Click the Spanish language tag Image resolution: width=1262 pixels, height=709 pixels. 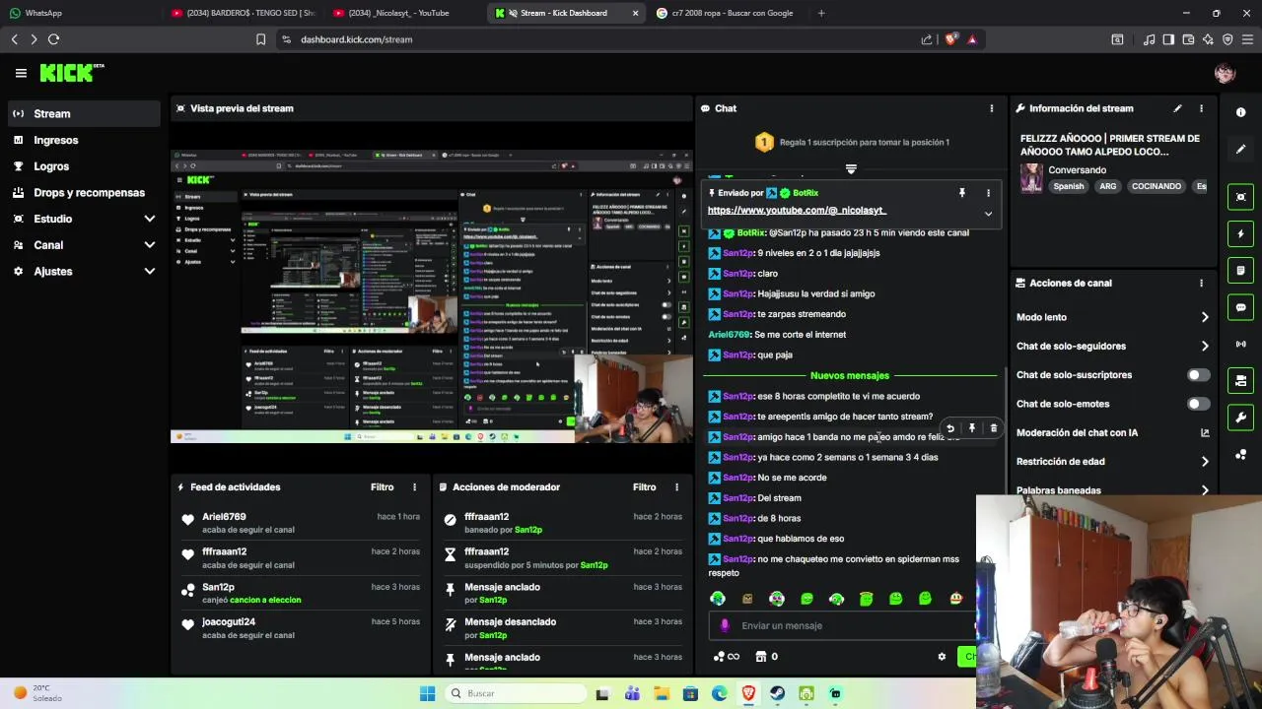[1068, 186]
